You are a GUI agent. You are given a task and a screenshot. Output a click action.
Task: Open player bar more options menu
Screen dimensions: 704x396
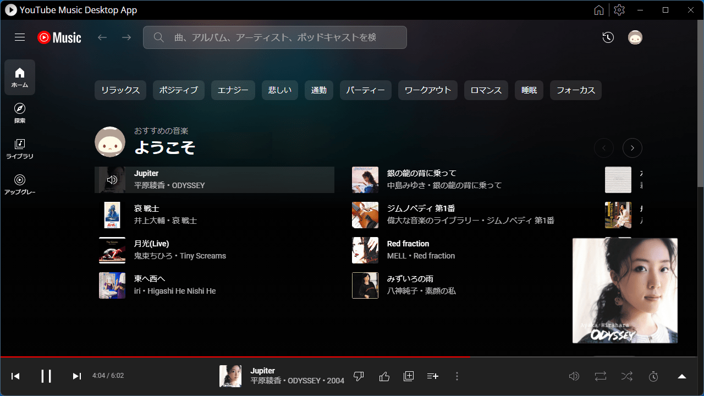(457, 376)
